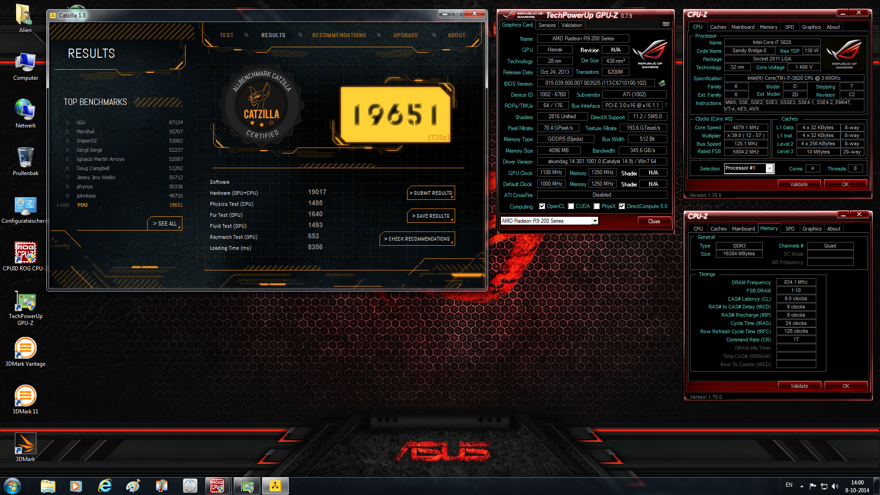Viewport: 880px width, 495px height.
Task: Click the Bus Interface question mark icon
Action: coord(665,105)
